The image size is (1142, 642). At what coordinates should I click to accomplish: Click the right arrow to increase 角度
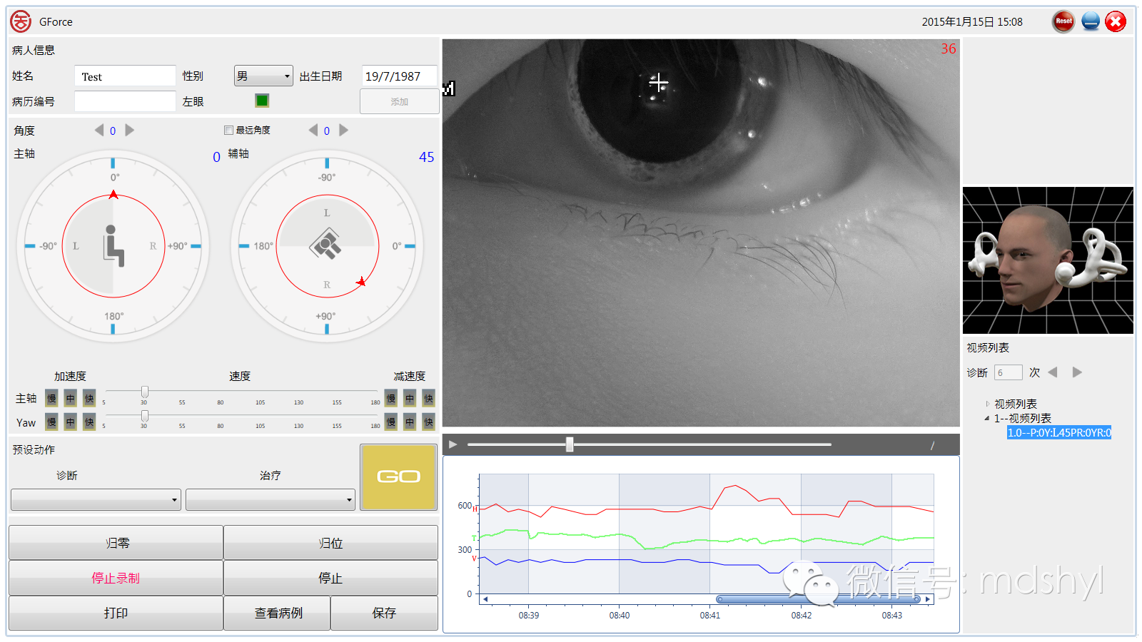tap(129, 131)
